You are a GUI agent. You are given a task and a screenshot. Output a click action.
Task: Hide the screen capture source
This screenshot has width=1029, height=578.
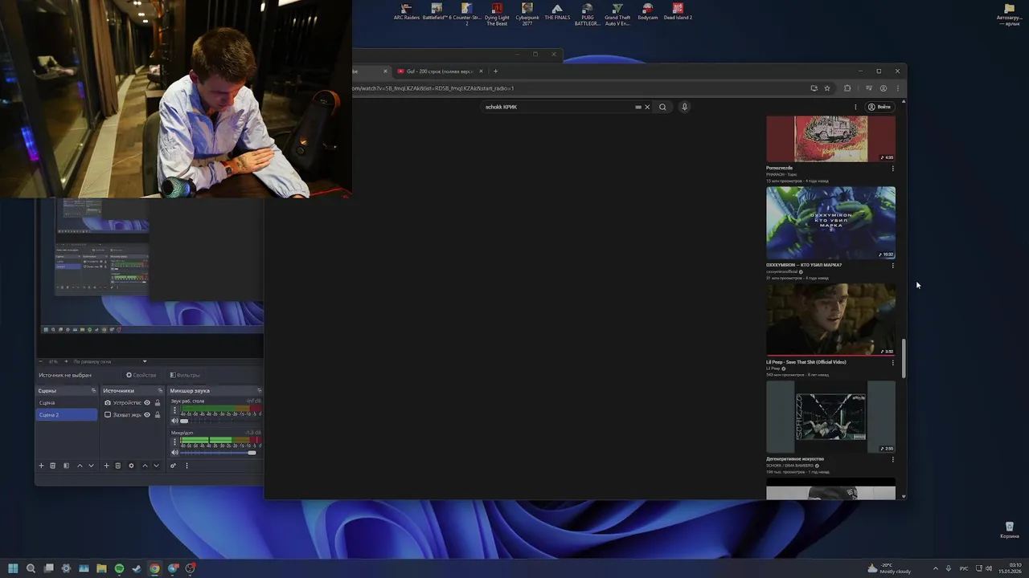click(x=147, y=415)
